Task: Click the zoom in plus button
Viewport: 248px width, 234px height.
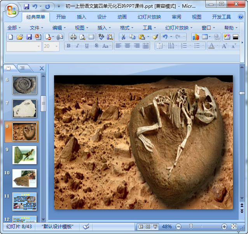Action: (x=224, y=226)
